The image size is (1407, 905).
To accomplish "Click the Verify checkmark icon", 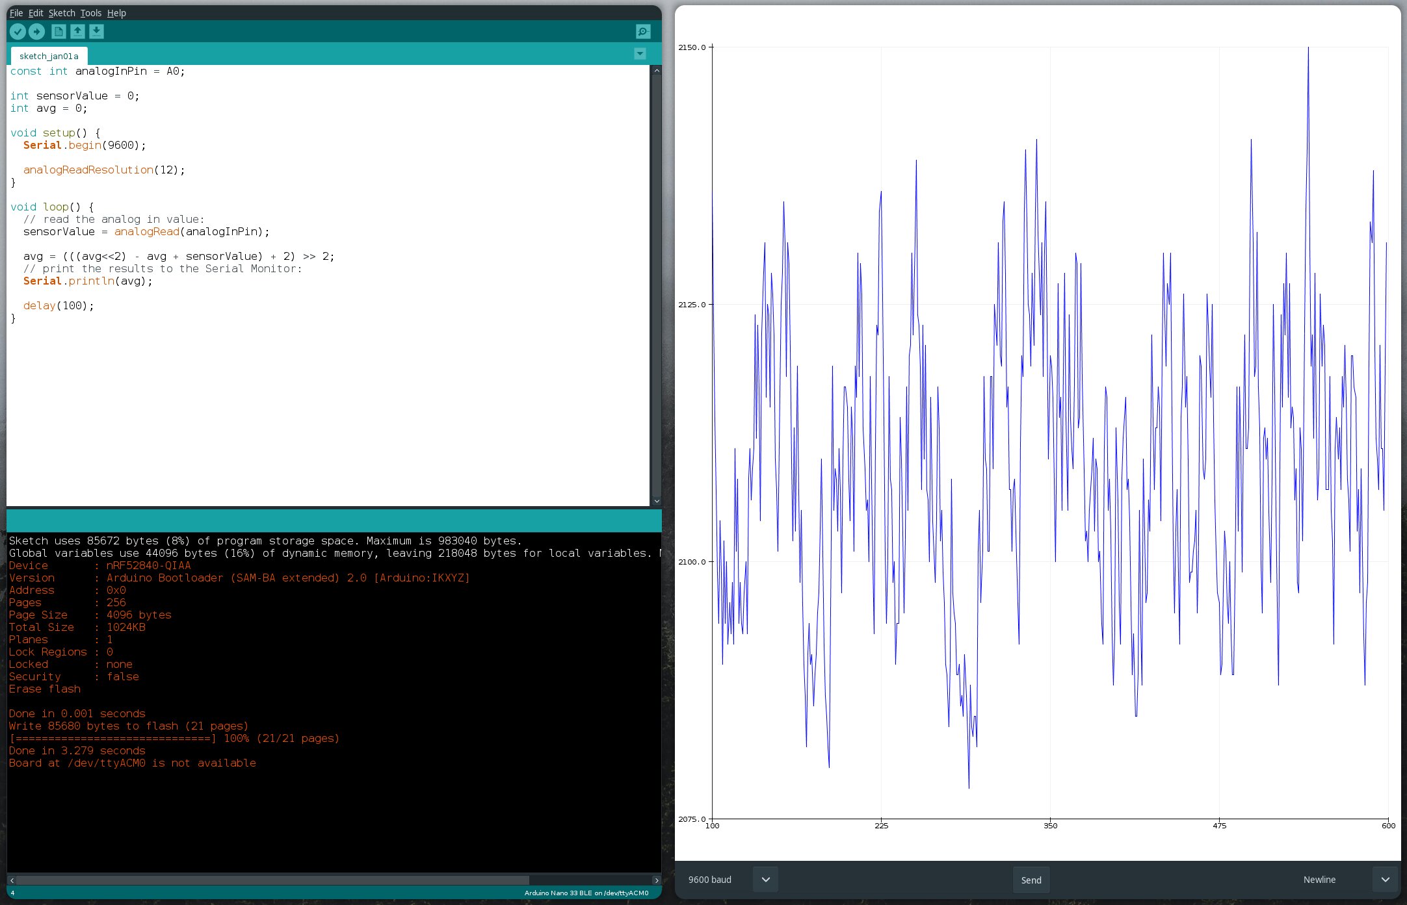I will click(x=18, y=31).
